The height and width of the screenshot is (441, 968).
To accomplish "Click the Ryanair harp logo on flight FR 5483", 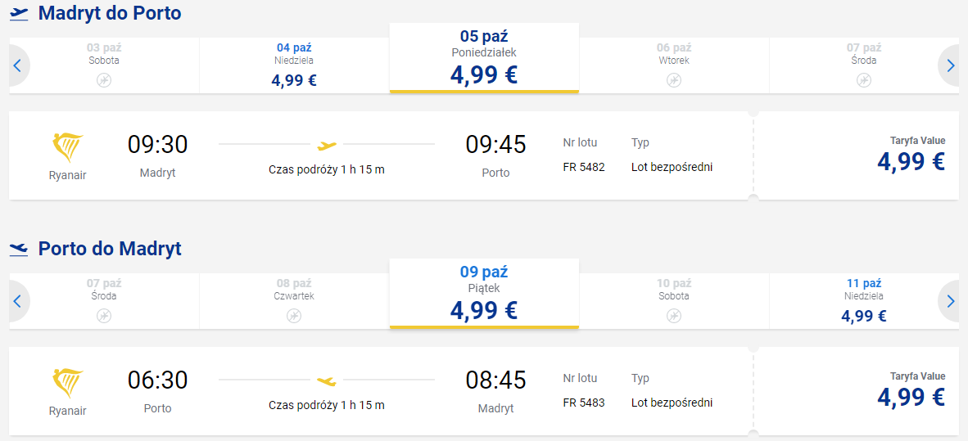I will click(68, 384).
